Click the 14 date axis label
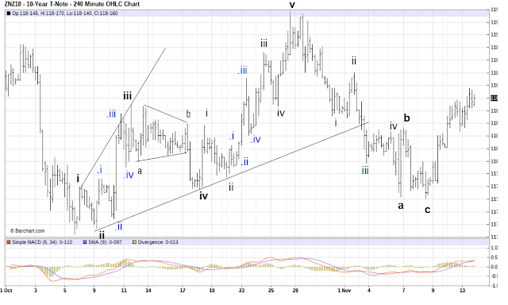The image size is (508, 305). coord(148,291)
